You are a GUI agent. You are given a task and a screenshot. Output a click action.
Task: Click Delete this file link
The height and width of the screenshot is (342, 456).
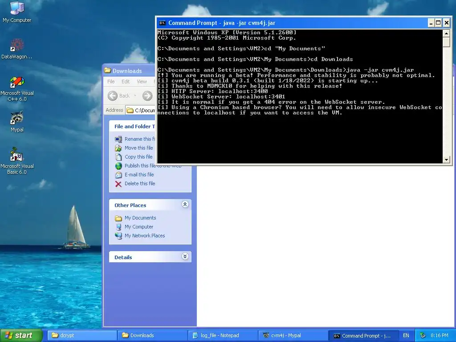[x=140, y=183]
